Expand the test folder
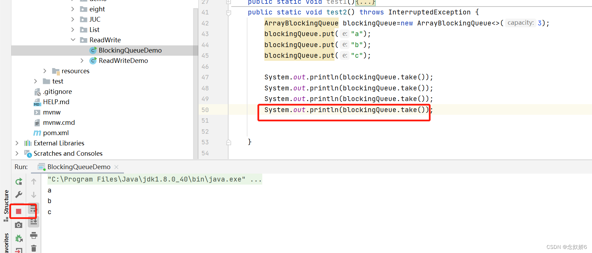This screenshot has height=253, width=592. [35, 81]
